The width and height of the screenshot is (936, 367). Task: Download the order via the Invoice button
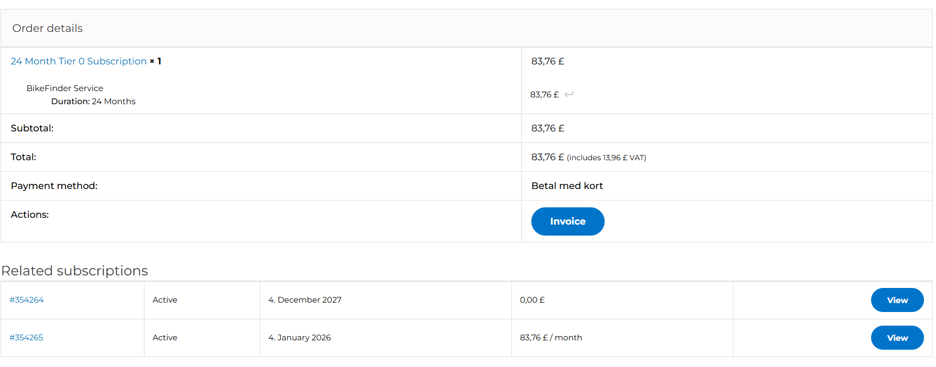[x=567, y=221]
